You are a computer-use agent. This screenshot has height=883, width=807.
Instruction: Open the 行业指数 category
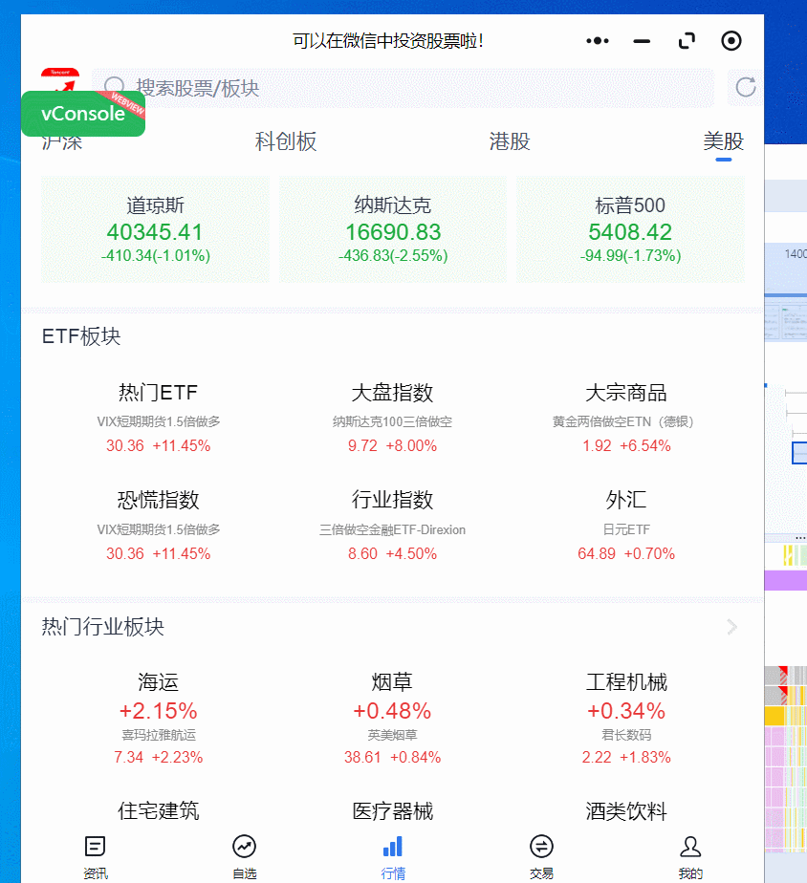392,526
